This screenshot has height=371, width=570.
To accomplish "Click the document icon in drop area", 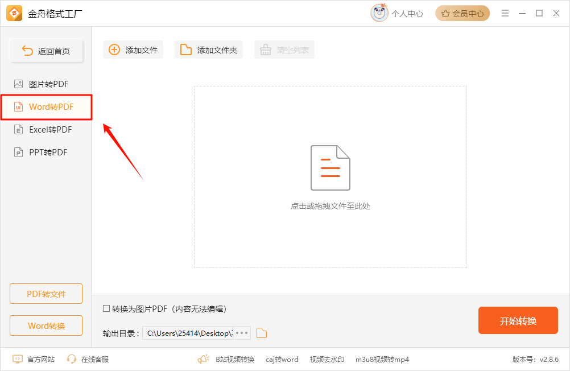I will (330, 168).
